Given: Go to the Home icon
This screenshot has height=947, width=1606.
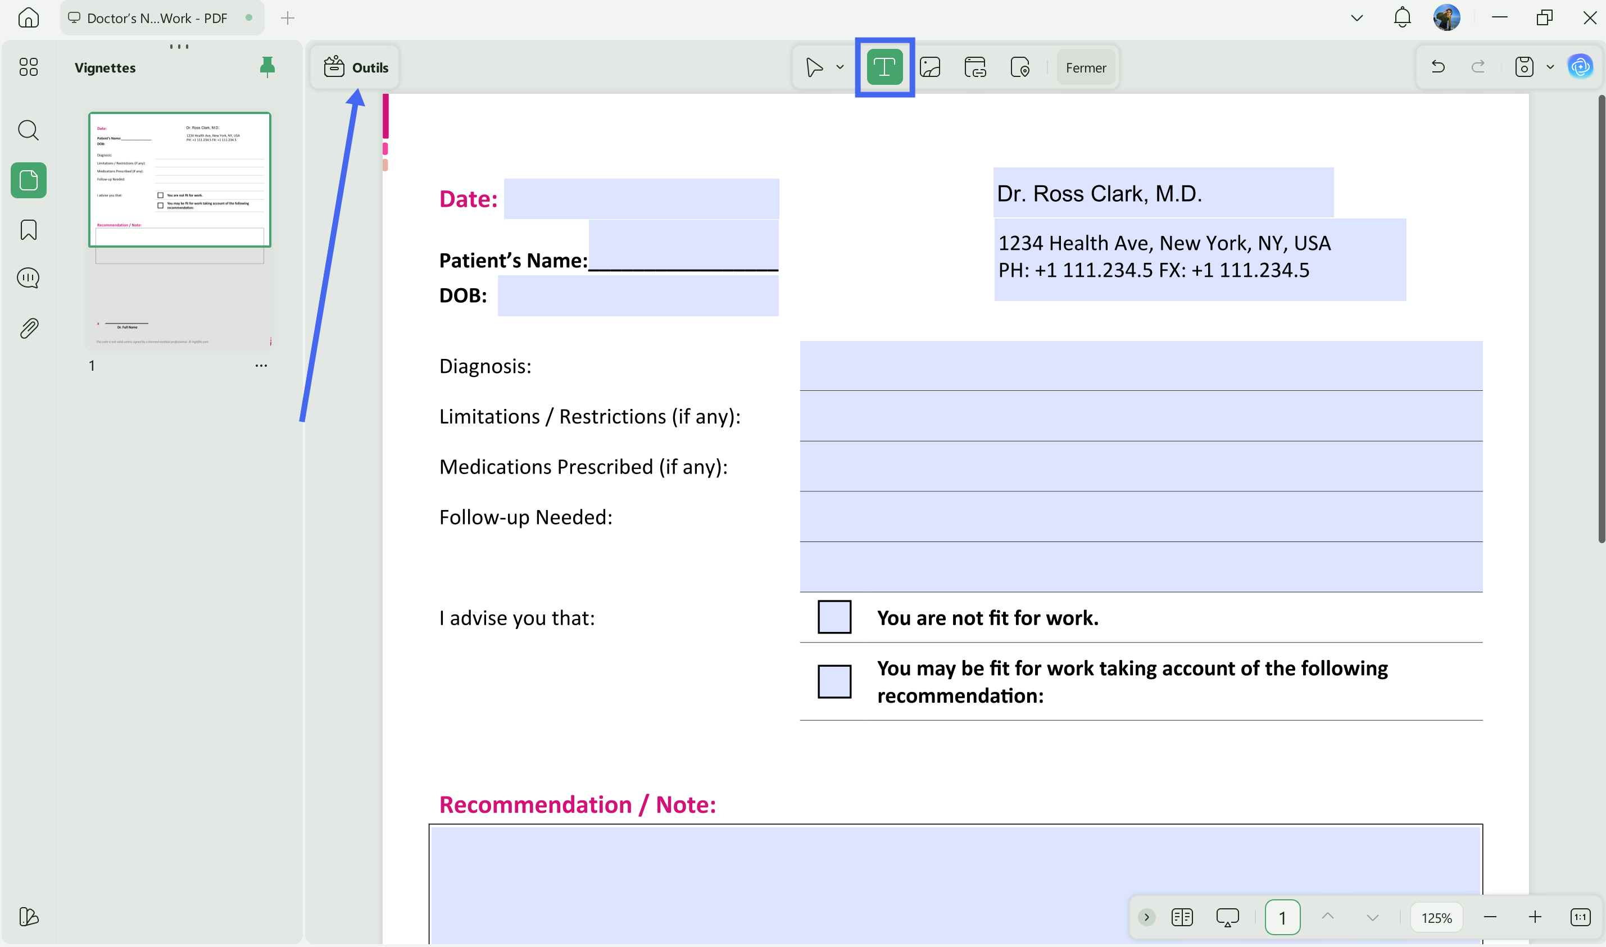Looking at the screenshot, I should click(28, 17).
